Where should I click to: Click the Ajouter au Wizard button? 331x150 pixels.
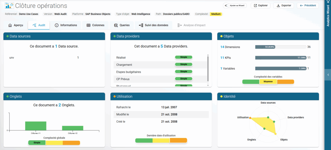pos(235,6)
